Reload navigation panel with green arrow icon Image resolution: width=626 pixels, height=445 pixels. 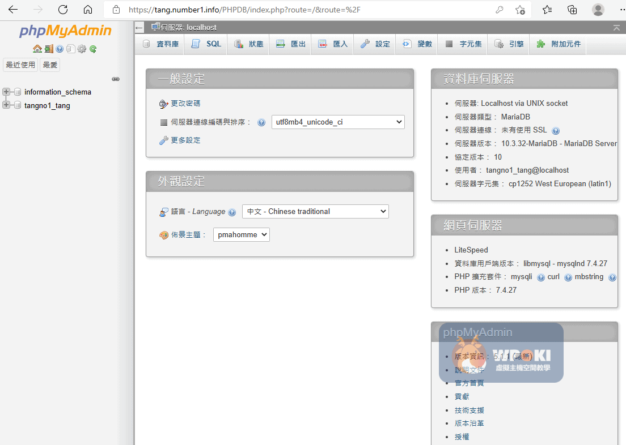pos(93,49)
